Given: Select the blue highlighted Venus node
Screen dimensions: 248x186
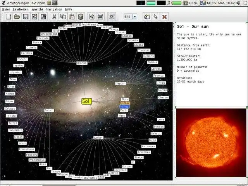Looking at the screenshot, I should pos(124,107).
